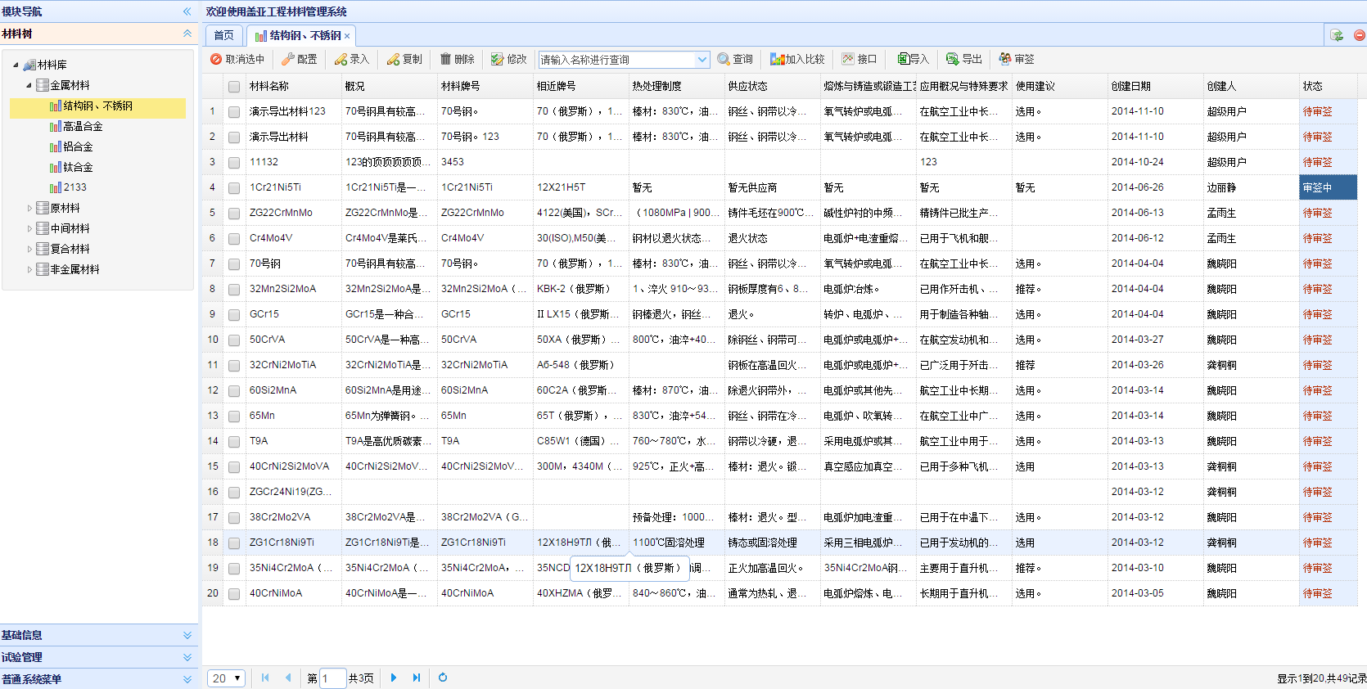Check the row for 1Cr21Ni5Ti

[x=234, y=188]
